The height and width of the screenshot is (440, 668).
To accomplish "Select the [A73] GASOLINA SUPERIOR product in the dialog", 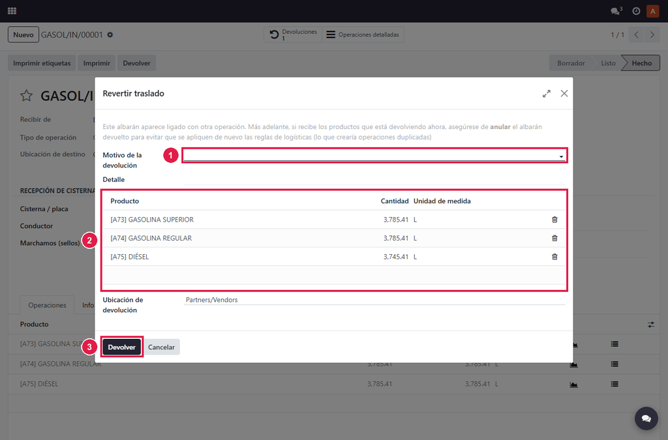I will pyautogui.click(x=152, y=220).
